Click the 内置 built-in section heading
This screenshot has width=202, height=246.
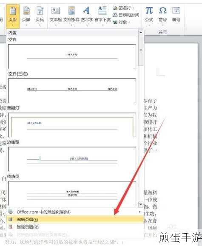click(x=12, y=33)
